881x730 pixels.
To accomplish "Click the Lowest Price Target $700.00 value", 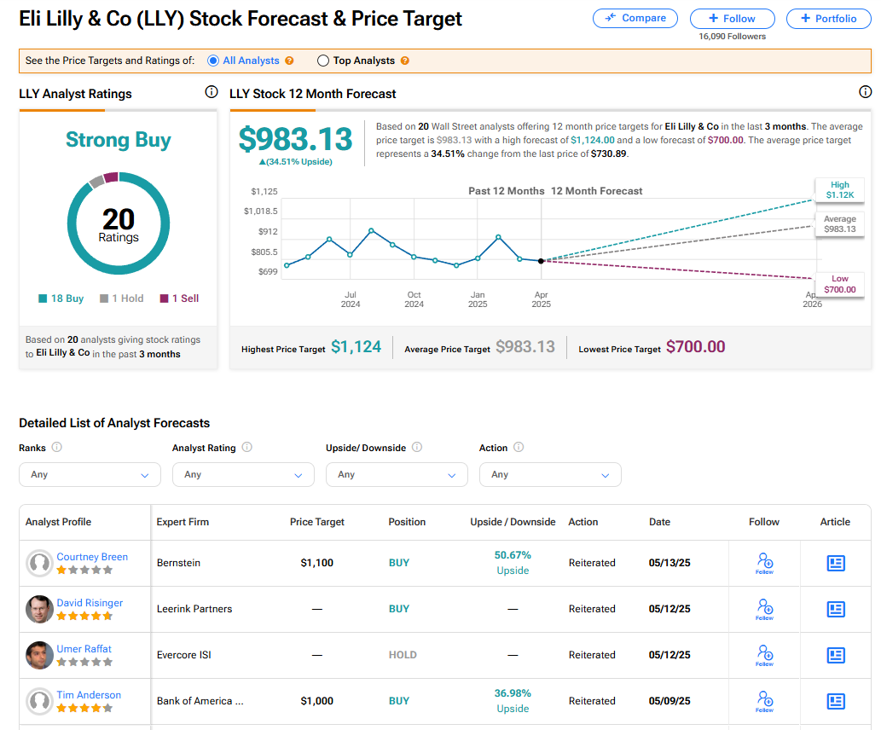I will [x=695, y=347].
